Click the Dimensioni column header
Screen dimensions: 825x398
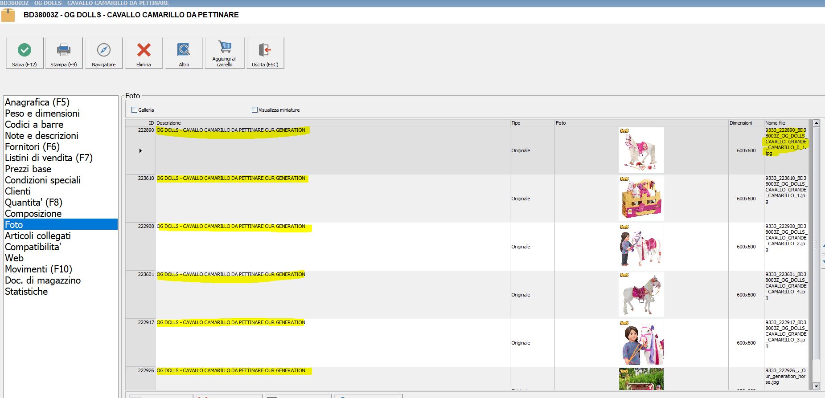(x=746, y=123)
